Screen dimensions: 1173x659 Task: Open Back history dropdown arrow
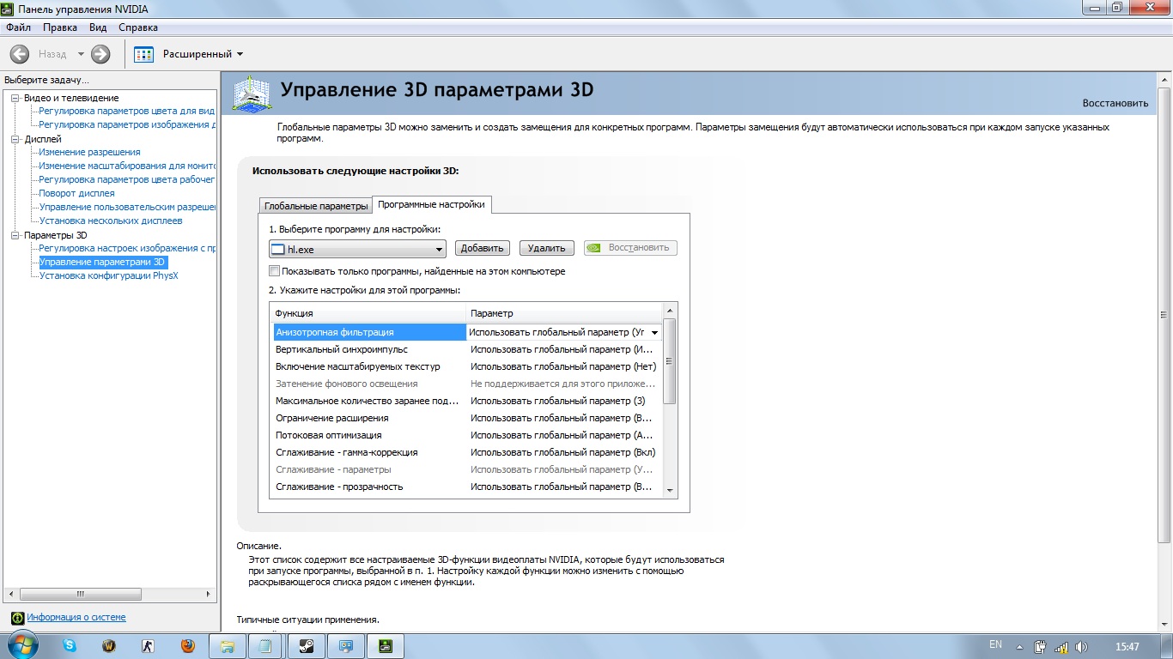[x=81, y=54]
